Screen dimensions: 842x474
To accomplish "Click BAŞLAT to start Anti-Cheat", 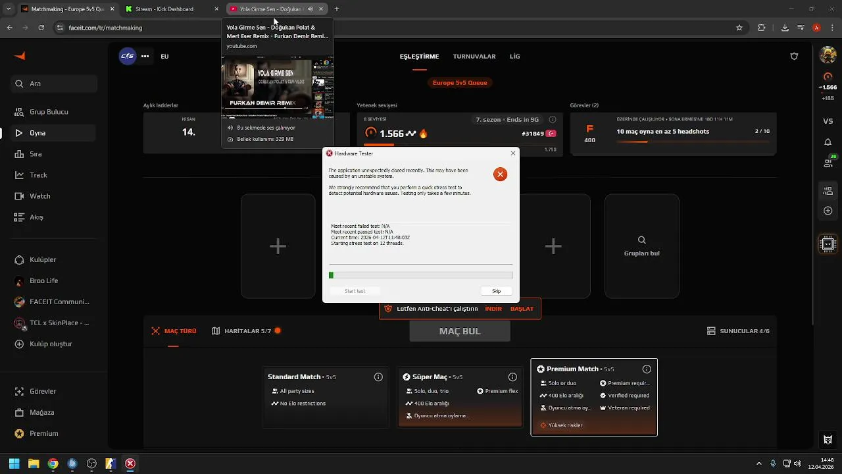I will point(522,309).
